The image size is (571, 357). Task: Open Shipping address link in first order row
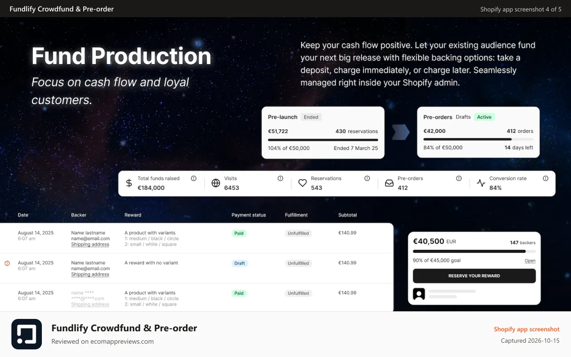(90, 245)
